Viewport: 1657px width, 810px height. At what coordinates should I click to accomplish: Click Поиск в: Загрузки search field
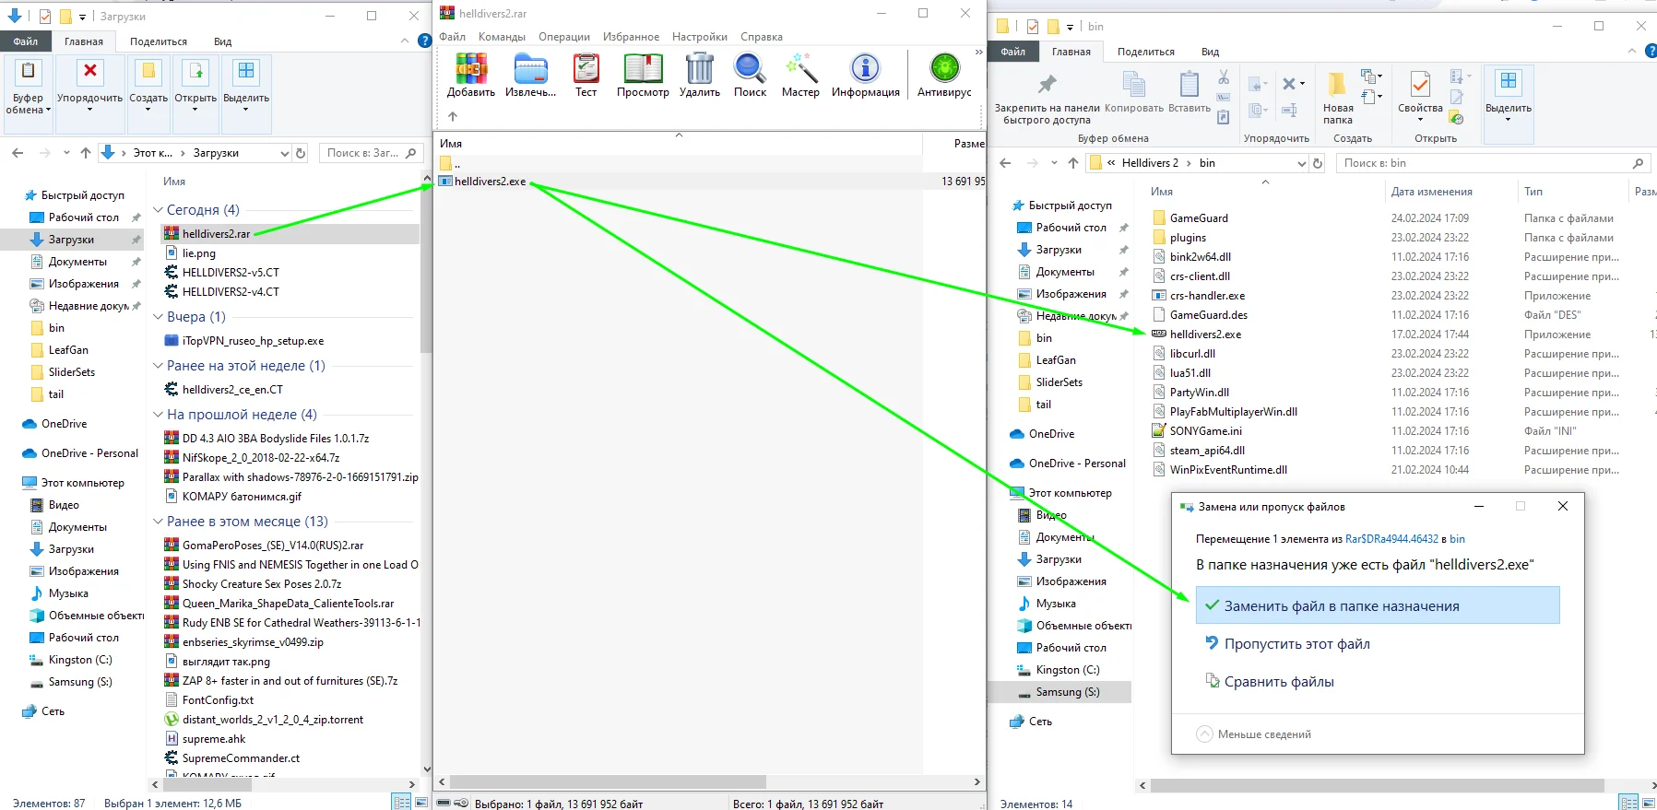[x=371, y=153]
